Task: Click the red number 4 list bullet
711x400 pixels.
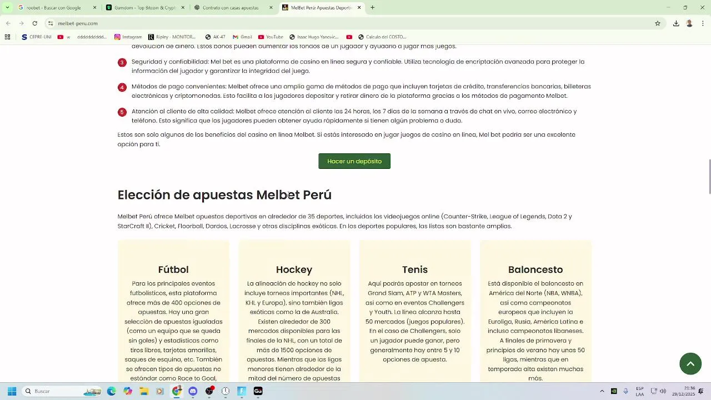Action: coord(122,87)
